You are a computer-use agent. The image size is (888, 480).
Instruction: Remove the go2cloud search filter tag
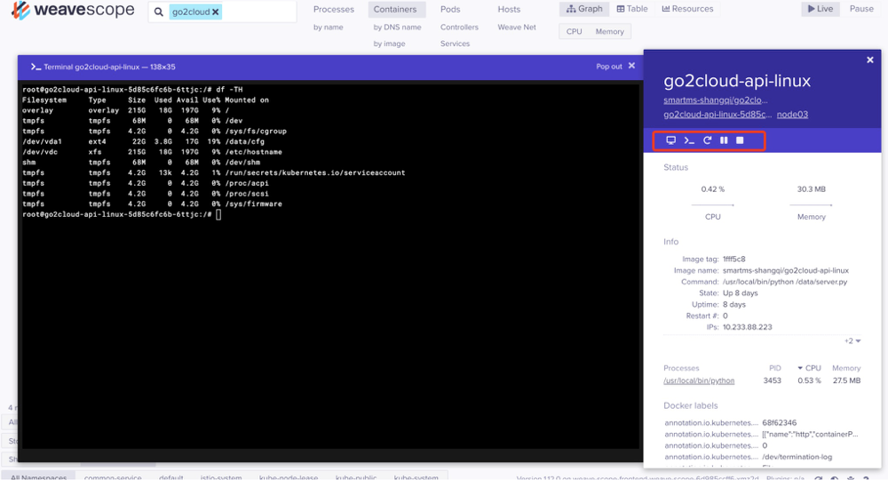(216, 12)
